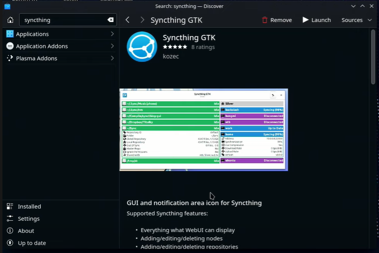The image size is (379, 253).
Task: Check the Up to date updates page
Action: point(61,243)
